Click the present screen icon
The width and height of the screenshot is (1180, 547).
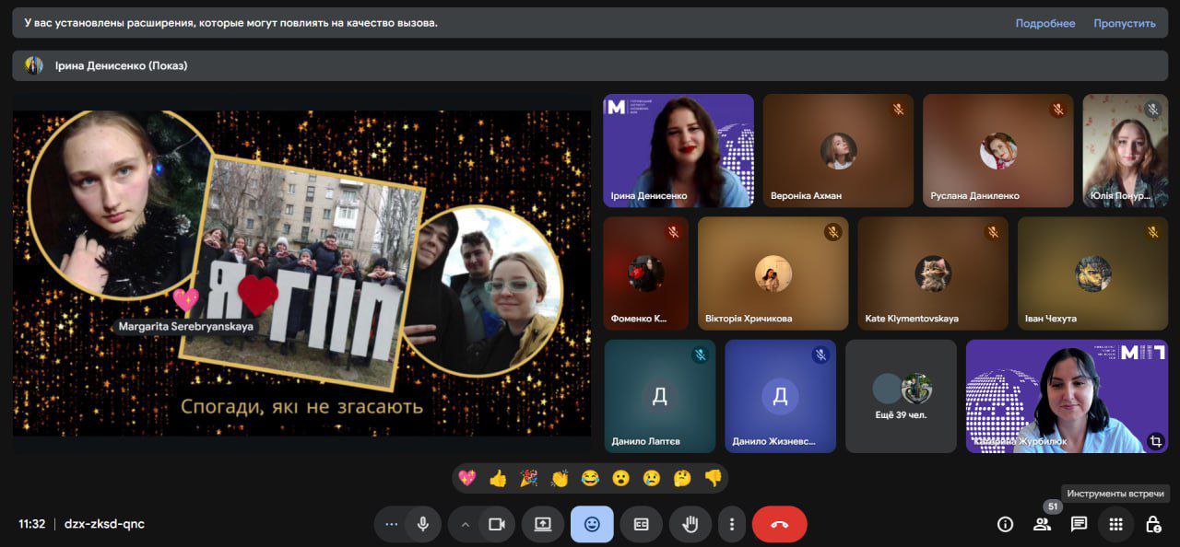543,524
